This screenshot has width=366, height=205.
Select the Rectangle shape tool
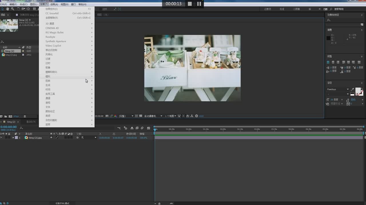(x=34, y=9)
